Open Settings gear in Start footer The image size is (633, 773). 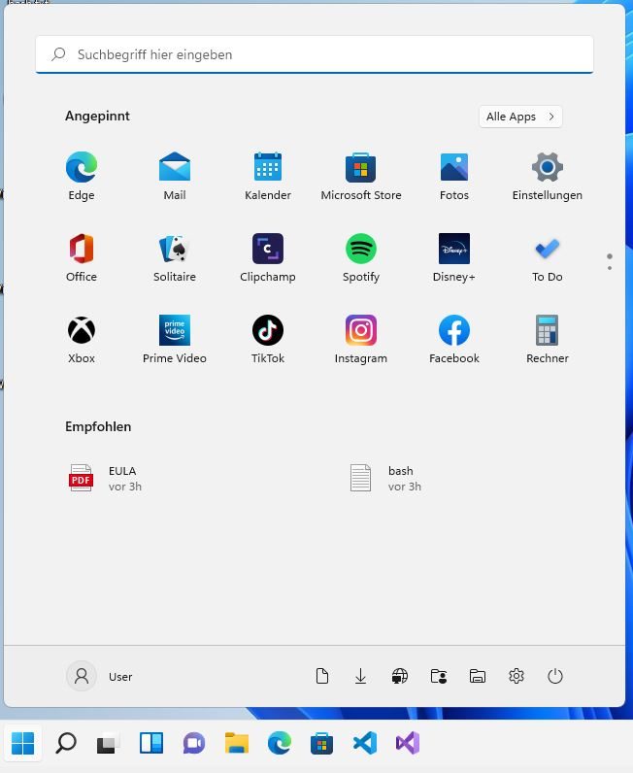pos(516,676)
